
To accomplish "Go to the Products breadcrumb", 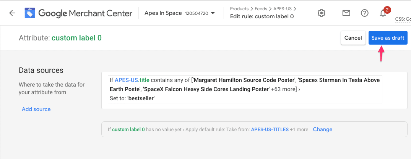I will [239, 9].
